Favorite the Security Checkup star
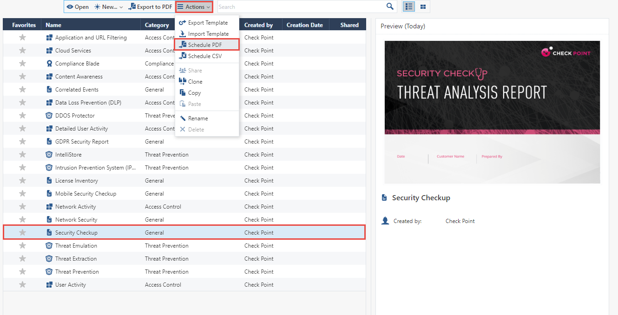The height and width of the screenshot is (315, 618). coord(22,232)
